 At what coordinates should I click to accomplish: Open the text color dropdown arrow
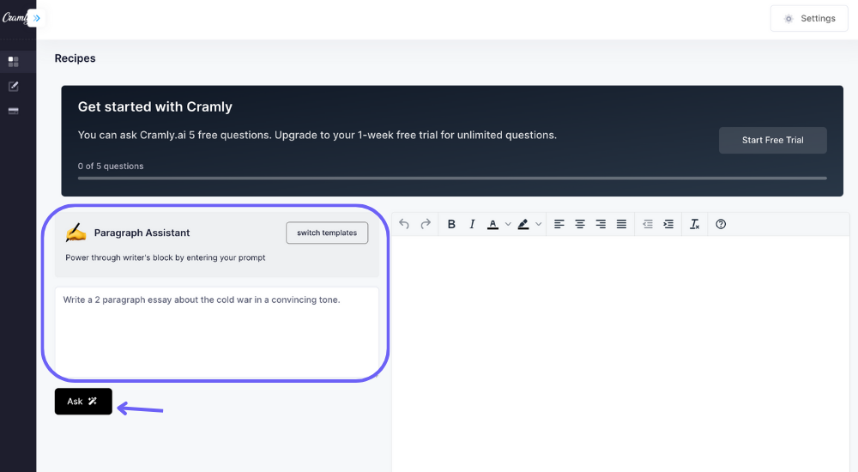(x=508, y=224)
